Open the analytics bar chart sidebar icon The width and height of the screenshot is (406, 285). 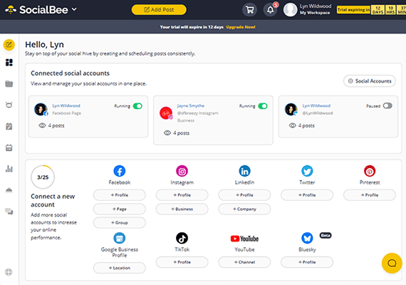click(x=9, y=169)
